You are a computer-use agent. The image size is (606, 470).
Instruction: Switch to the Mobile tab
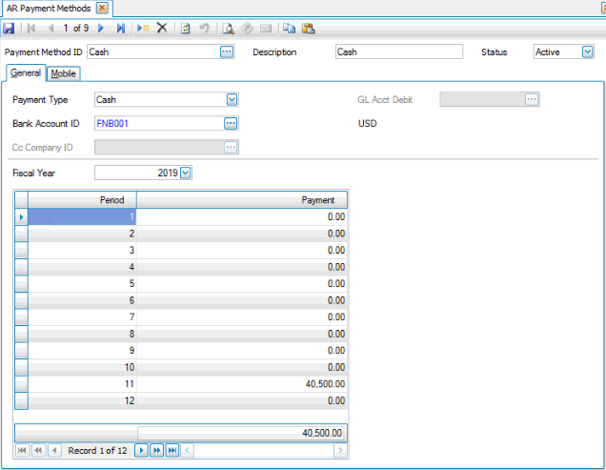pyautogui.click(x=64, y=74)
